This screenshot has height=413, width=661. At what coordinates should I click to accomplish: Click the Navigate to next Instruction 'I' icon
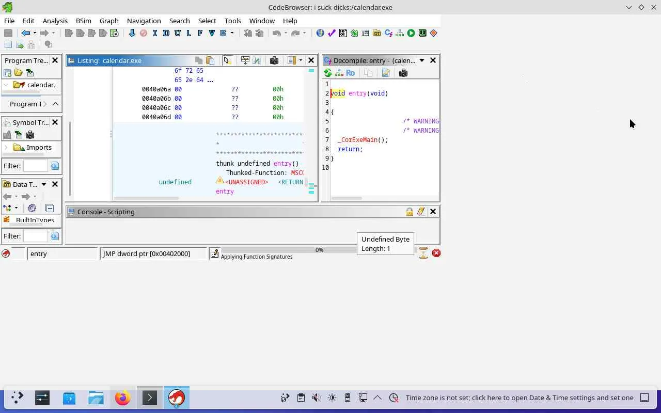pyautogui.click(x=154, y=33)
